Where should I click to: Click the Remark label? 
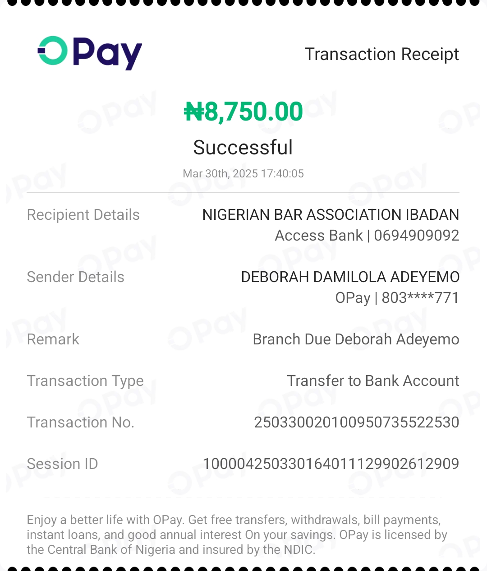pyautogui.click(x=53, y=339)
